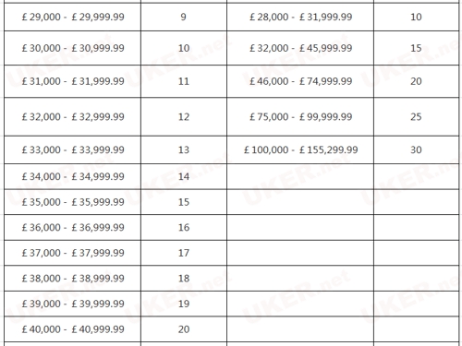Select the £33,000 - £33,999.99 cell

pos(73,149)
